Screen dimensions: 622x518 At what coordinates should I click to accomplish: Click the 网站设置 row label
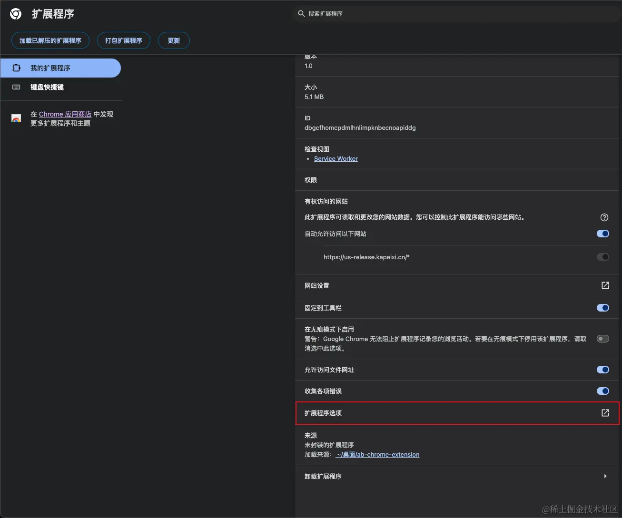pos(317,285)
